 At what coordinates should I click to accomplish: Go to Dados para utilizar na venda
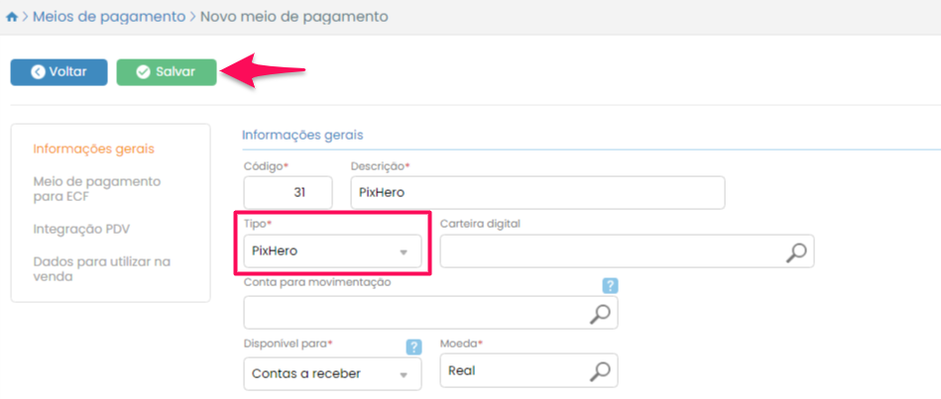point(101,268)
